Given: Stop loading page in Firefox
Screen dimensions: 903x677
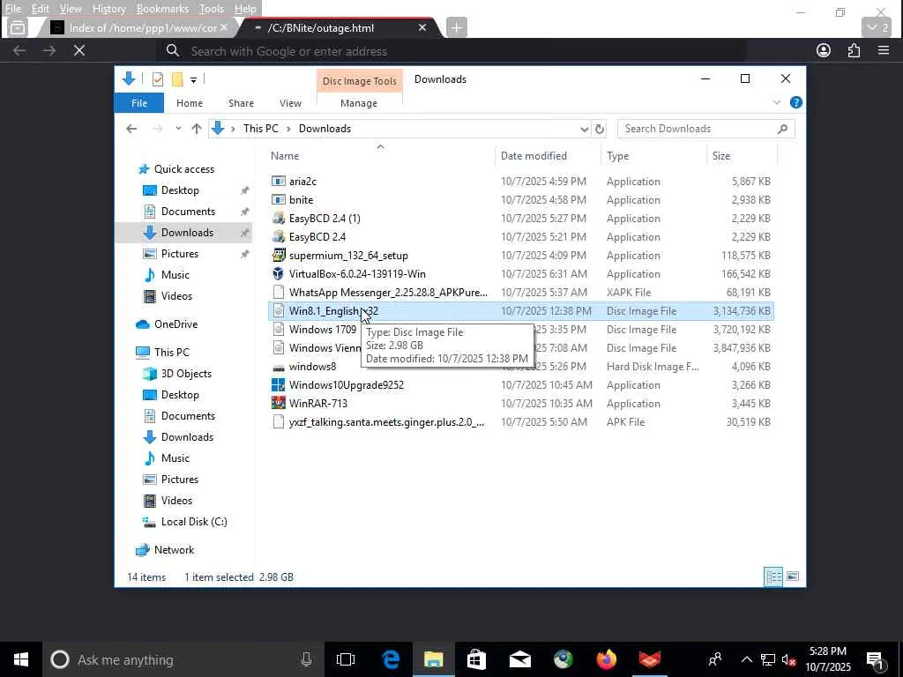Looking at the screenshot, I should click(x=79, y=50).
